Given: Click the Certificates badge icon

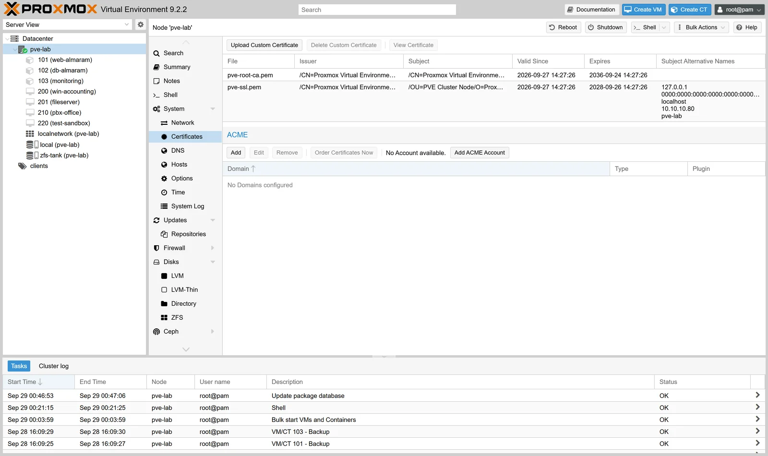Looking at the screenshot, I should click(x=164, y=137).
